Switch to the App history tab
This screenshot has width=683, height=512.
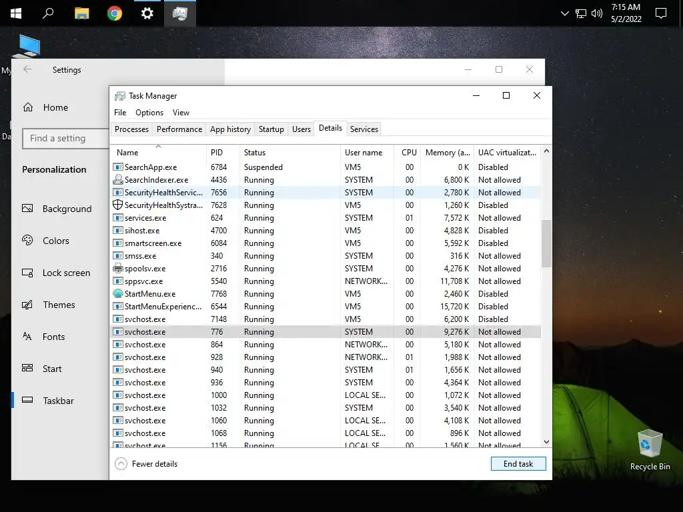coord(230,129)
